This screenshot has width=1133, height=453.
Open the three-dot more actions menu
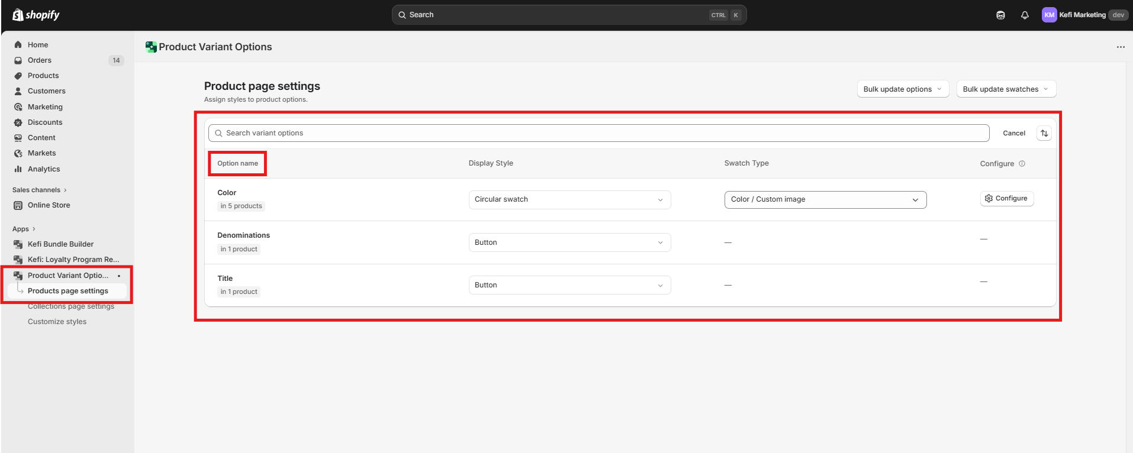click(x=1120, y=47)
